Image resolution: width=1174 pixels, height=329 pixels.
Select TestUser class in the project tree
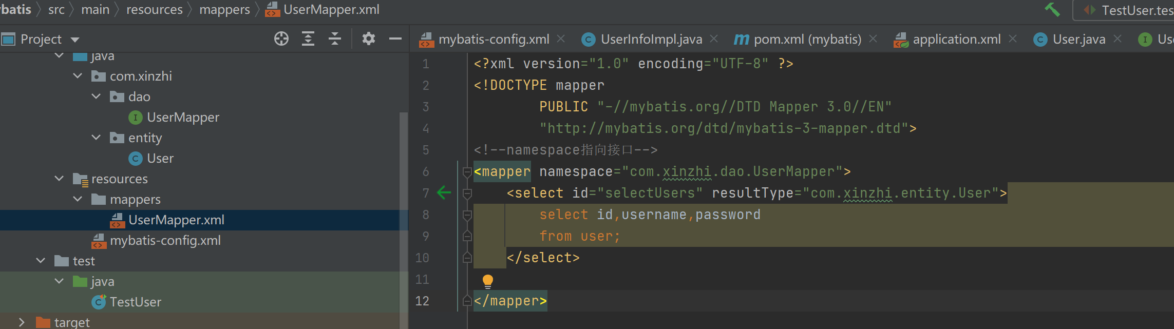tap(135, 302)
